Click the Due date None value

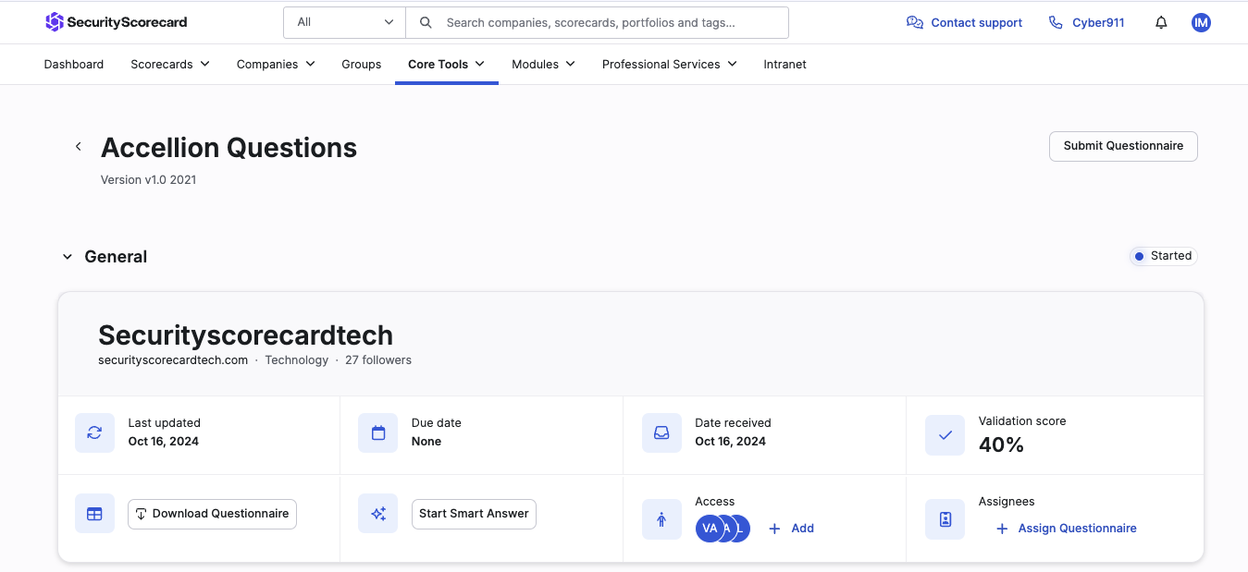tap(426, 442)
